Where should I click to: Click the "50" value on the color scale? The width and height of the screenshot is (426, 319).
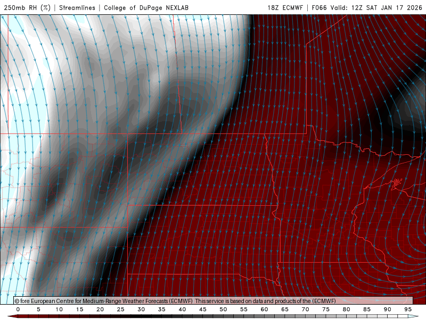(223, 309)
